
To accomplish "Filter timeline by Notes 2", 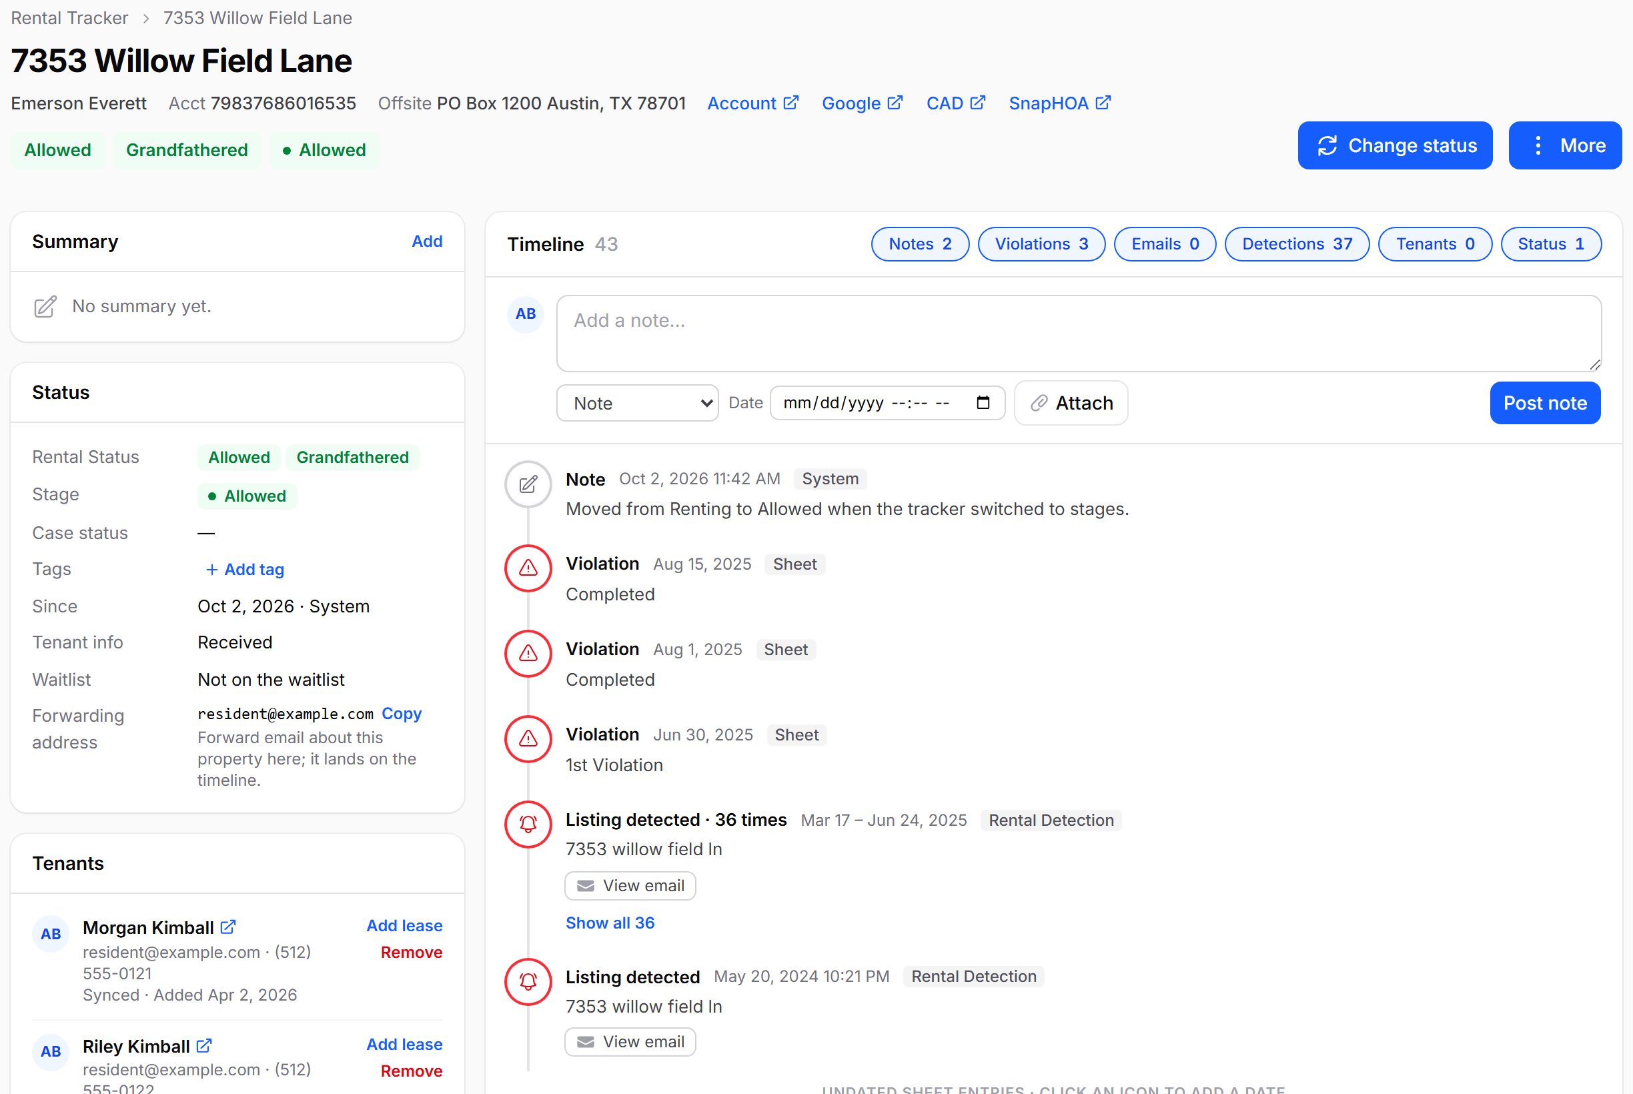I will (920, 244).
